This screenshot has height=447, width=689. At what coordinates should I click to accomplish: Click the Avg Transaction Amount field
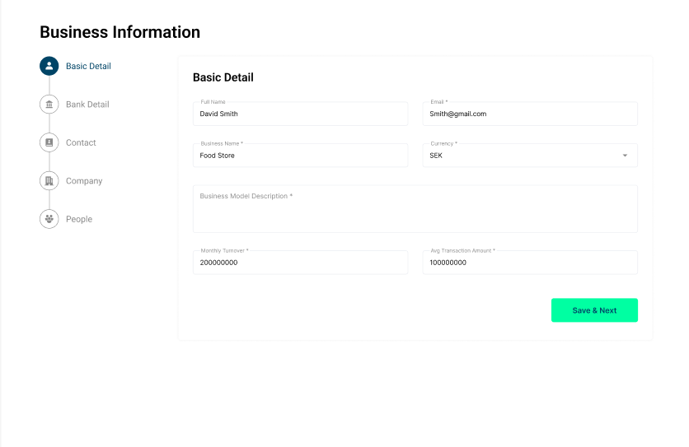tap(530, 263)
